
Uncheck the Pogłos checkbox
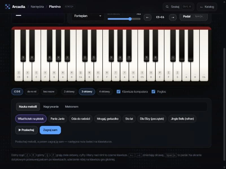[x=153, y=92]
